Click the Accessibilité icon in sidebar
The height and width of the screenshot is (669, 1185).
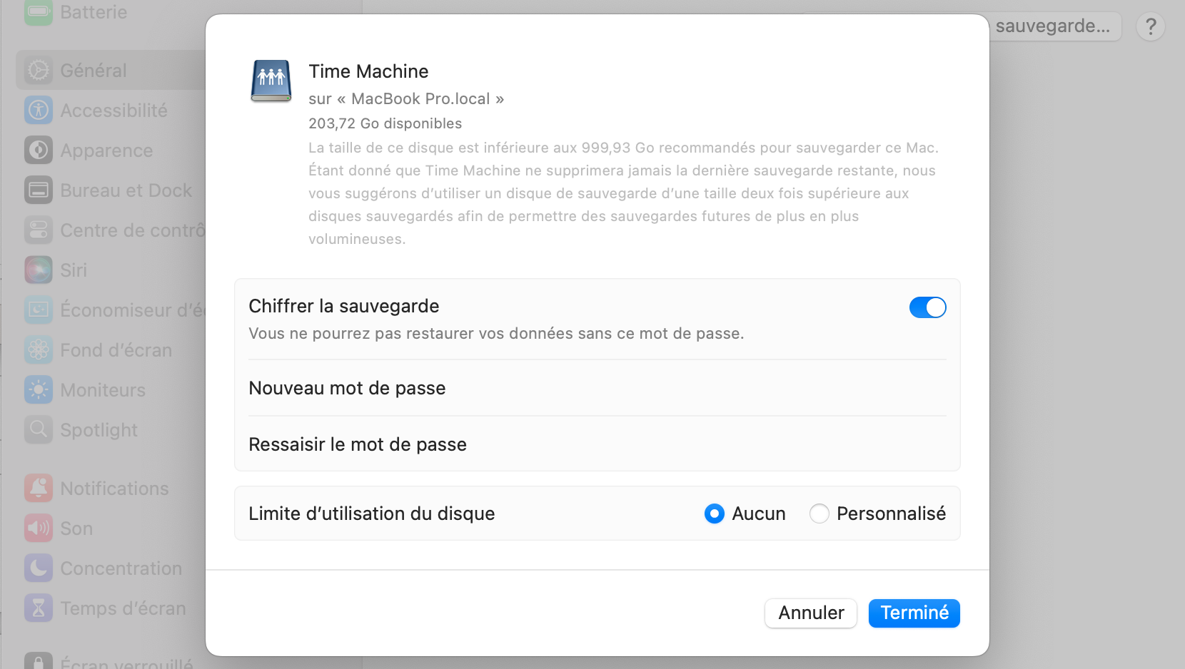[39, 111]
